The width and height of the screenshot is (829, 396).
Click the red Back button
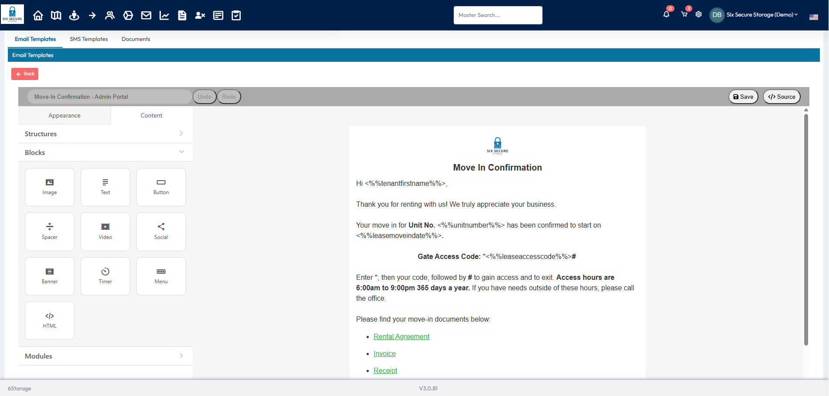click(x=25, y=74)
